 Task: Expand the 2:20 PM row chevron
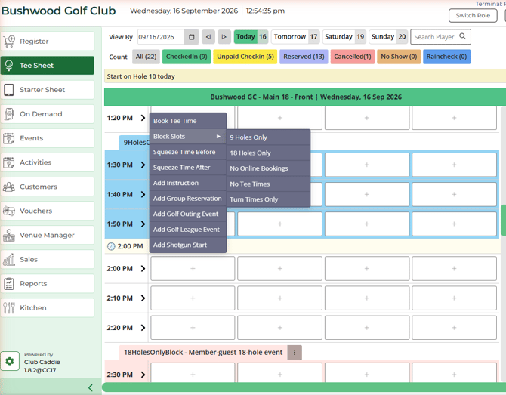pos(143,328)
